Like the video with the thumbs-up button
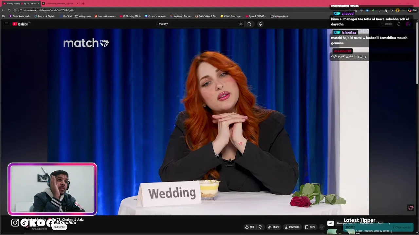The height and width of the screenshot is (235, 419). pyautogui.click(x=249, y=227)
